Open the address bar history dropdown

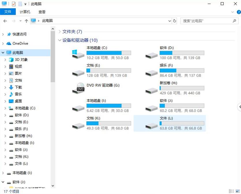coord(170,21)
